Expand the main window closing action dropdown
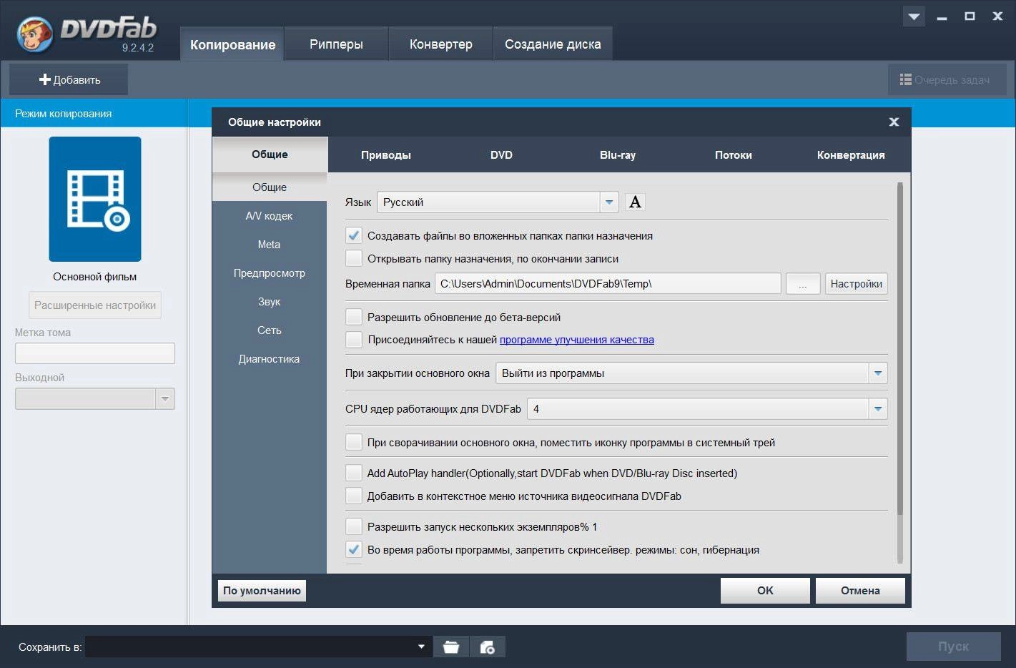Screen dimensions: 1016x668 pos(691,373)
